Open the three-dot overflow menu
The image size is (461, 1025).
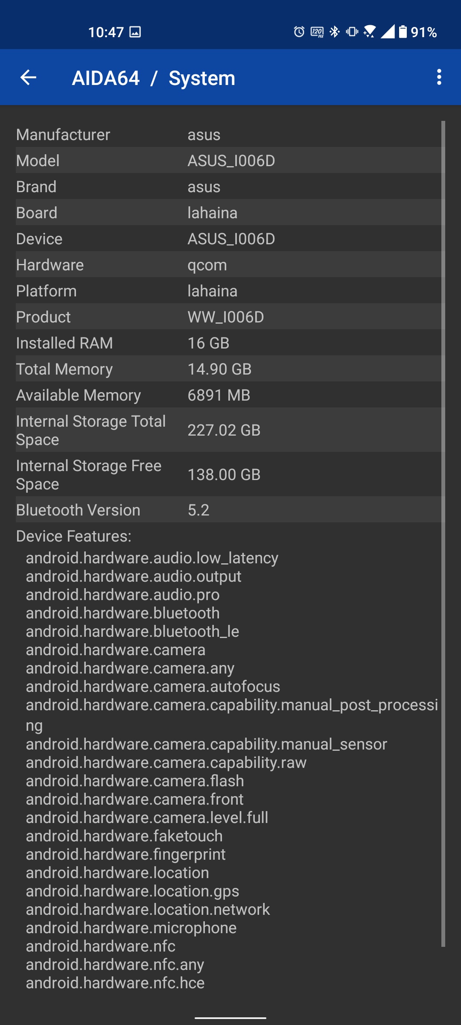pyautogui.click(x=439, y=77)
